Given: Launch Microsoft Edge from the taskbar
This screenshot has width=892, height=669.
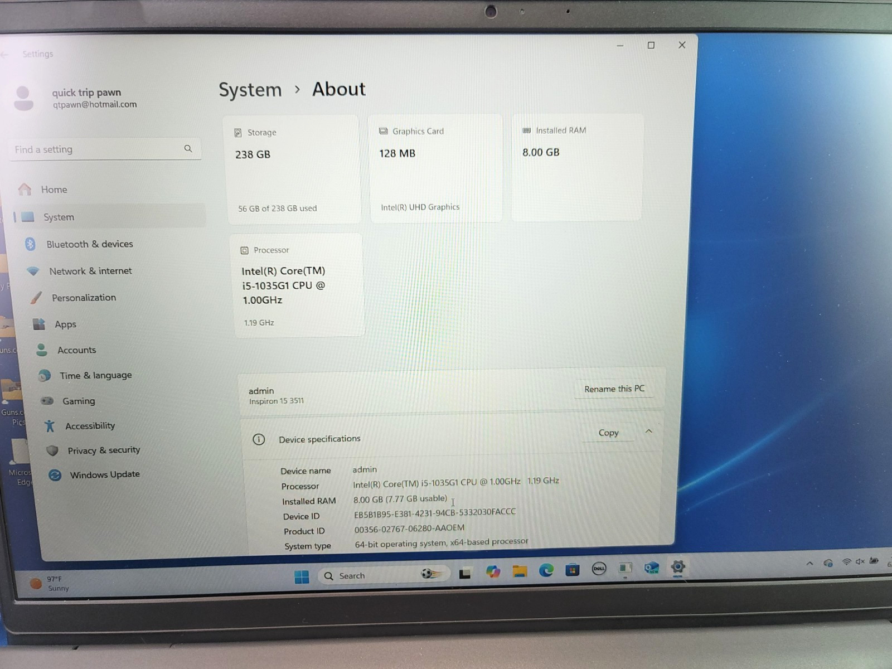Looking at the screenshot, I should click(x=546, y=570).
